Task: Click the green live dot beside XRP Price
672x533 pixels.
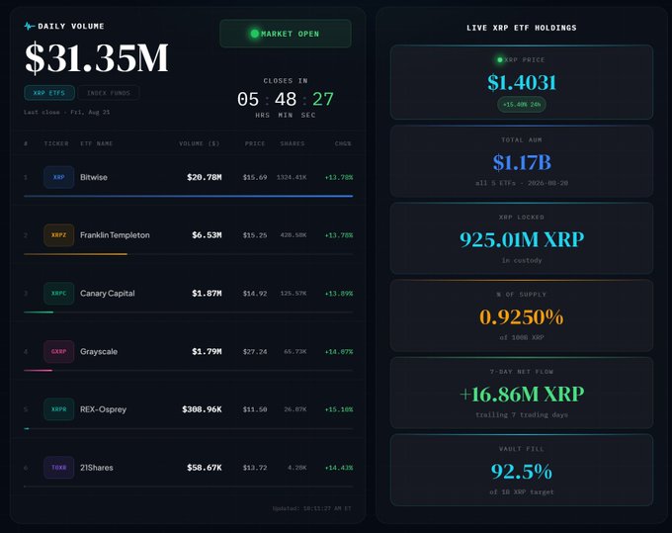Action: [500, 60]
